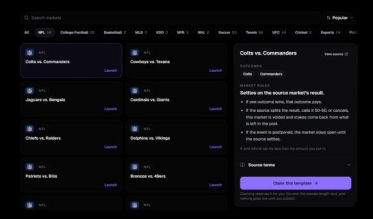This screenshot has height=219, width=373.
Task: Claim this template button
Action: [x=296, y=183]
